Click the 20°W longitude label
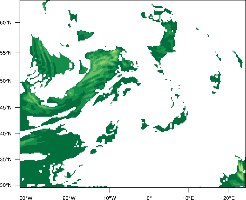Viewport: 246px width, 200px height. tap(69, 198)
